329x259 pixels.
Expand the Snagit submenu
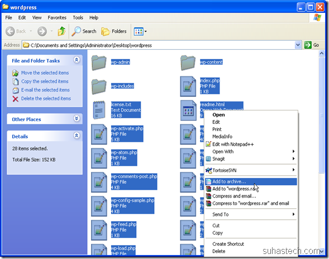tap(251, 159)
